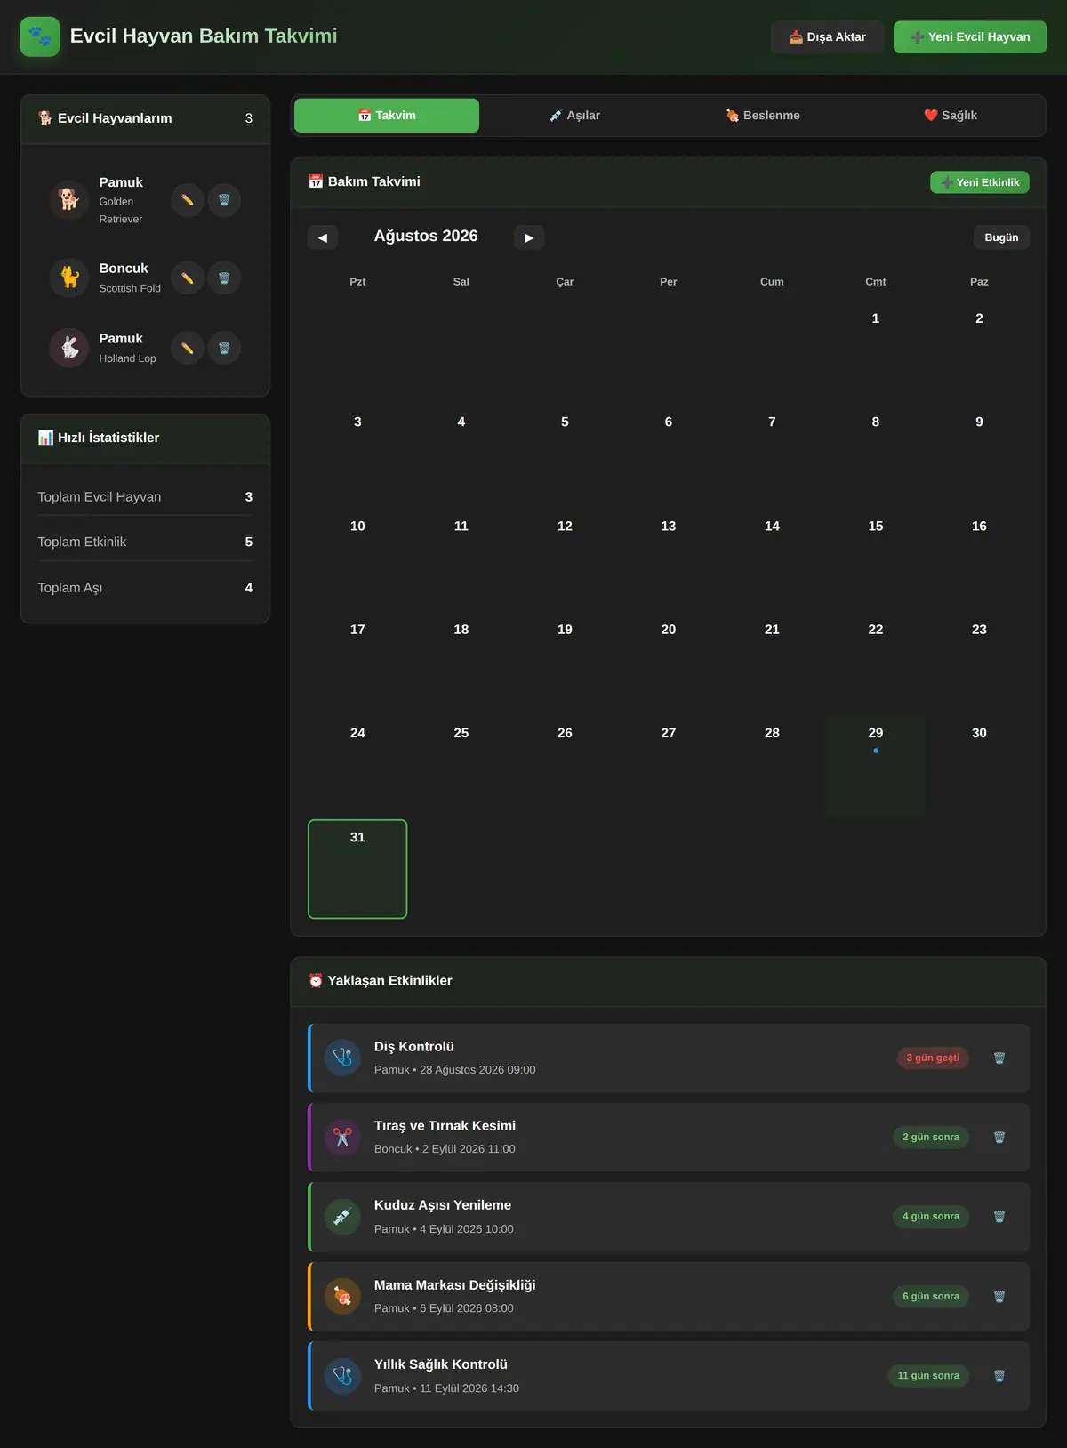This screenshot has height=1448, width=1067.
Task: Go to the previous month arrow
Action: [323, 237]
